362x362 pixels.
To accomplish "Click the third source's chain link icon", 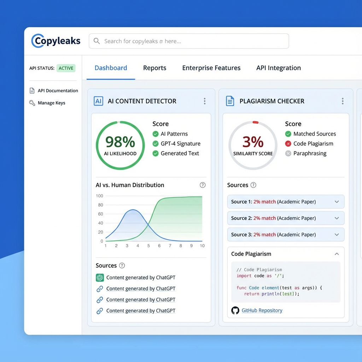I will tap(100, 300).
